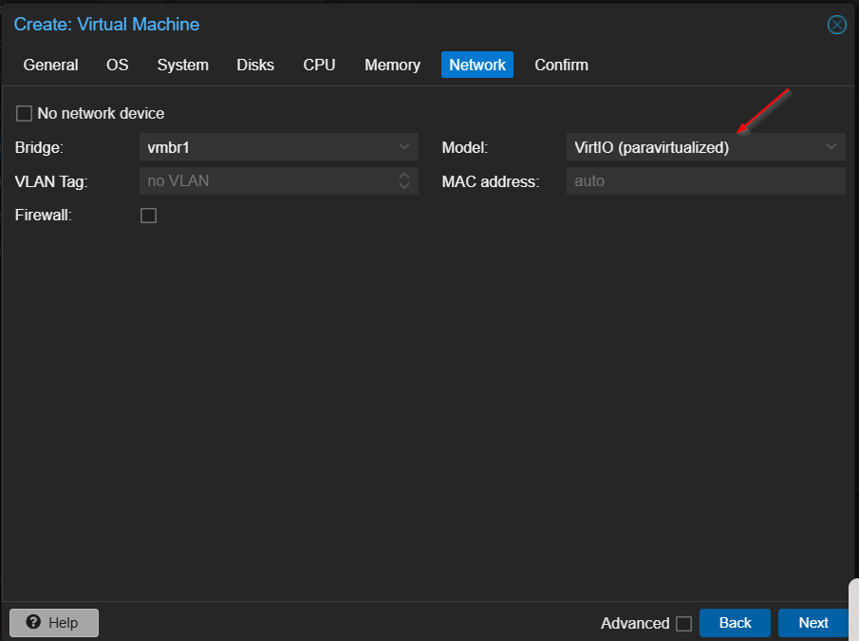
Task: Switch to the CPU tab
Action: (x=319, y=65)
